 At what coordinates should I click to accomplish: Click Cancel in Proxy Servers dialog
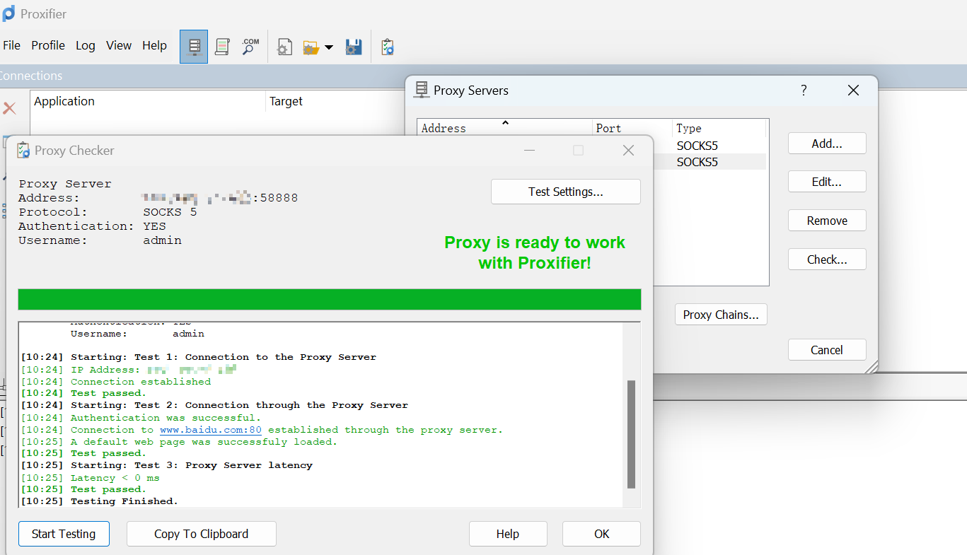point(827,350)
